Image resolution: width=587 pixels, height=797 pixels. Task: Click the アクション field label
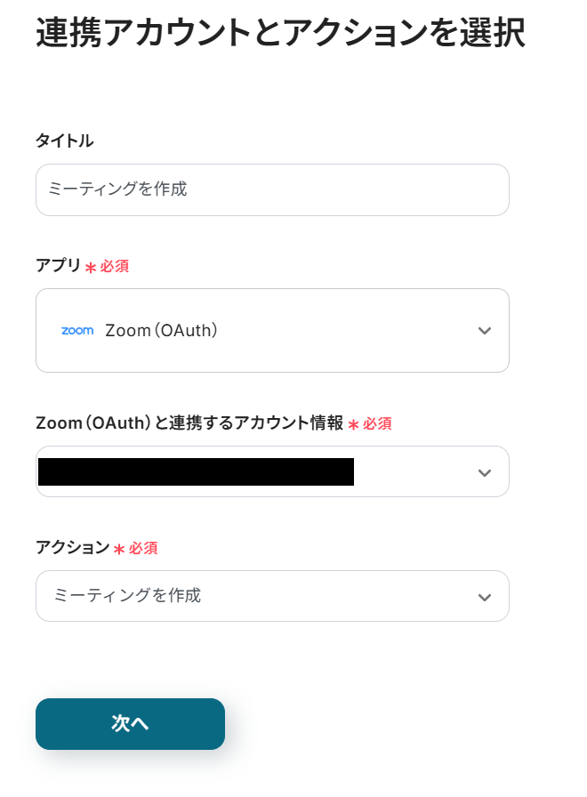pyautogui.click(x=71, y=548)
